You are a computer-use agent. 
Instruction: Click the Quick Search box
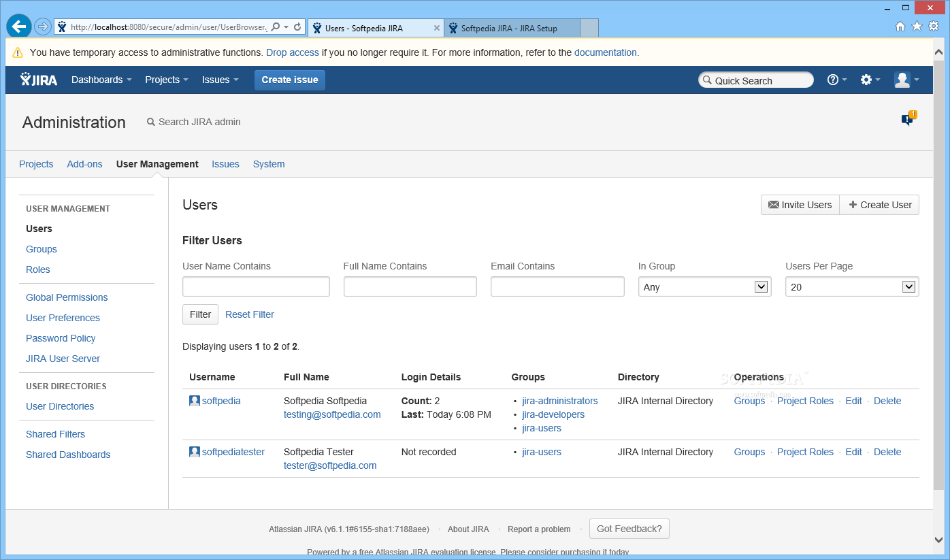tap(756, 80)
